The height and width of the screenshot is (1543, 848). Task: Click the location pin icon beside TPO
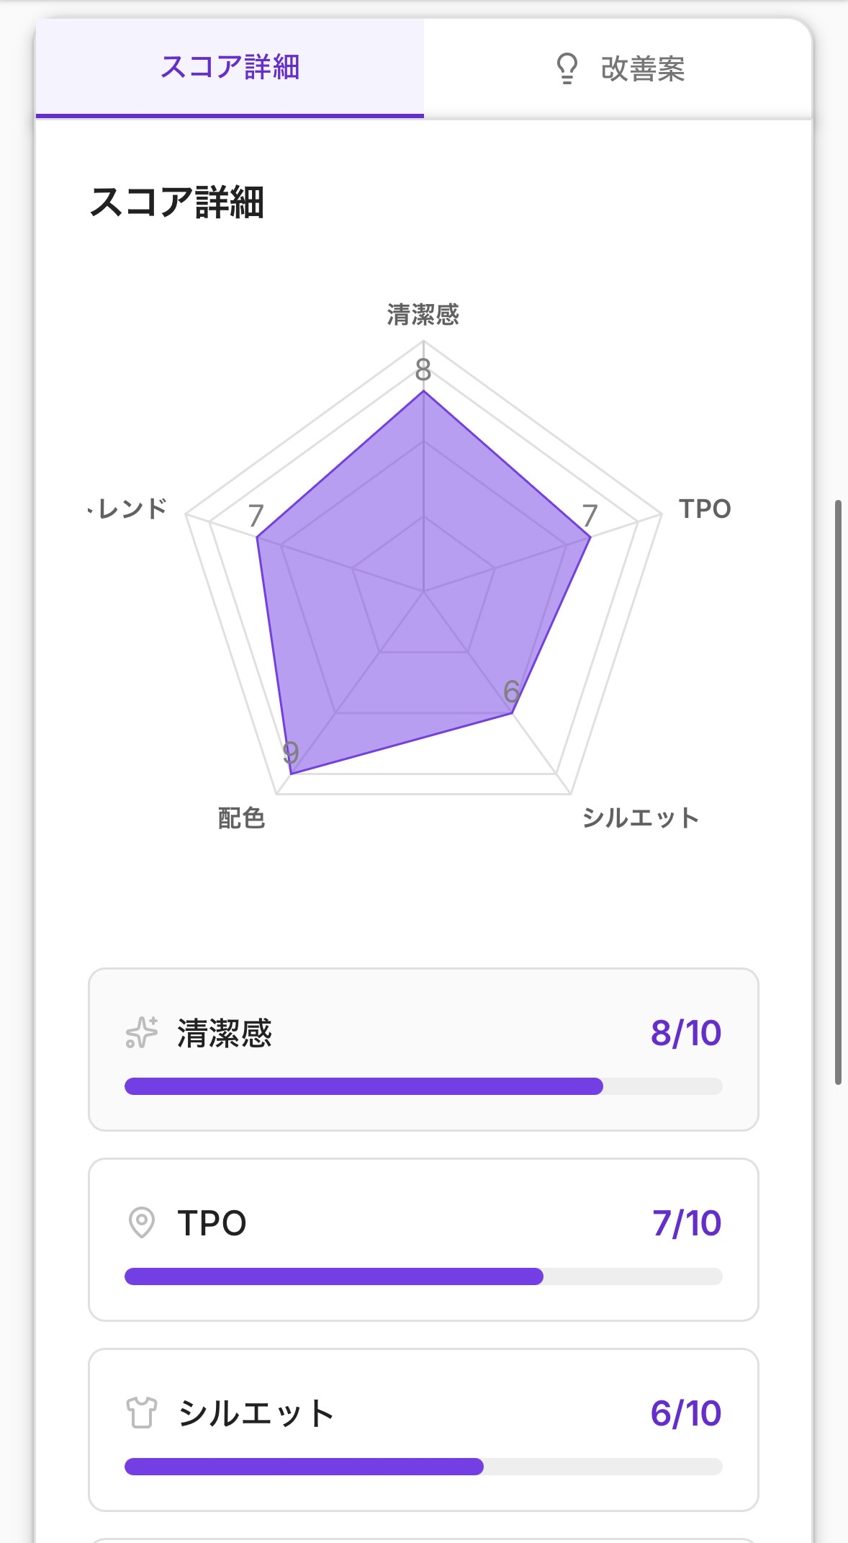pyautogui.click(x=141, y=1222)
